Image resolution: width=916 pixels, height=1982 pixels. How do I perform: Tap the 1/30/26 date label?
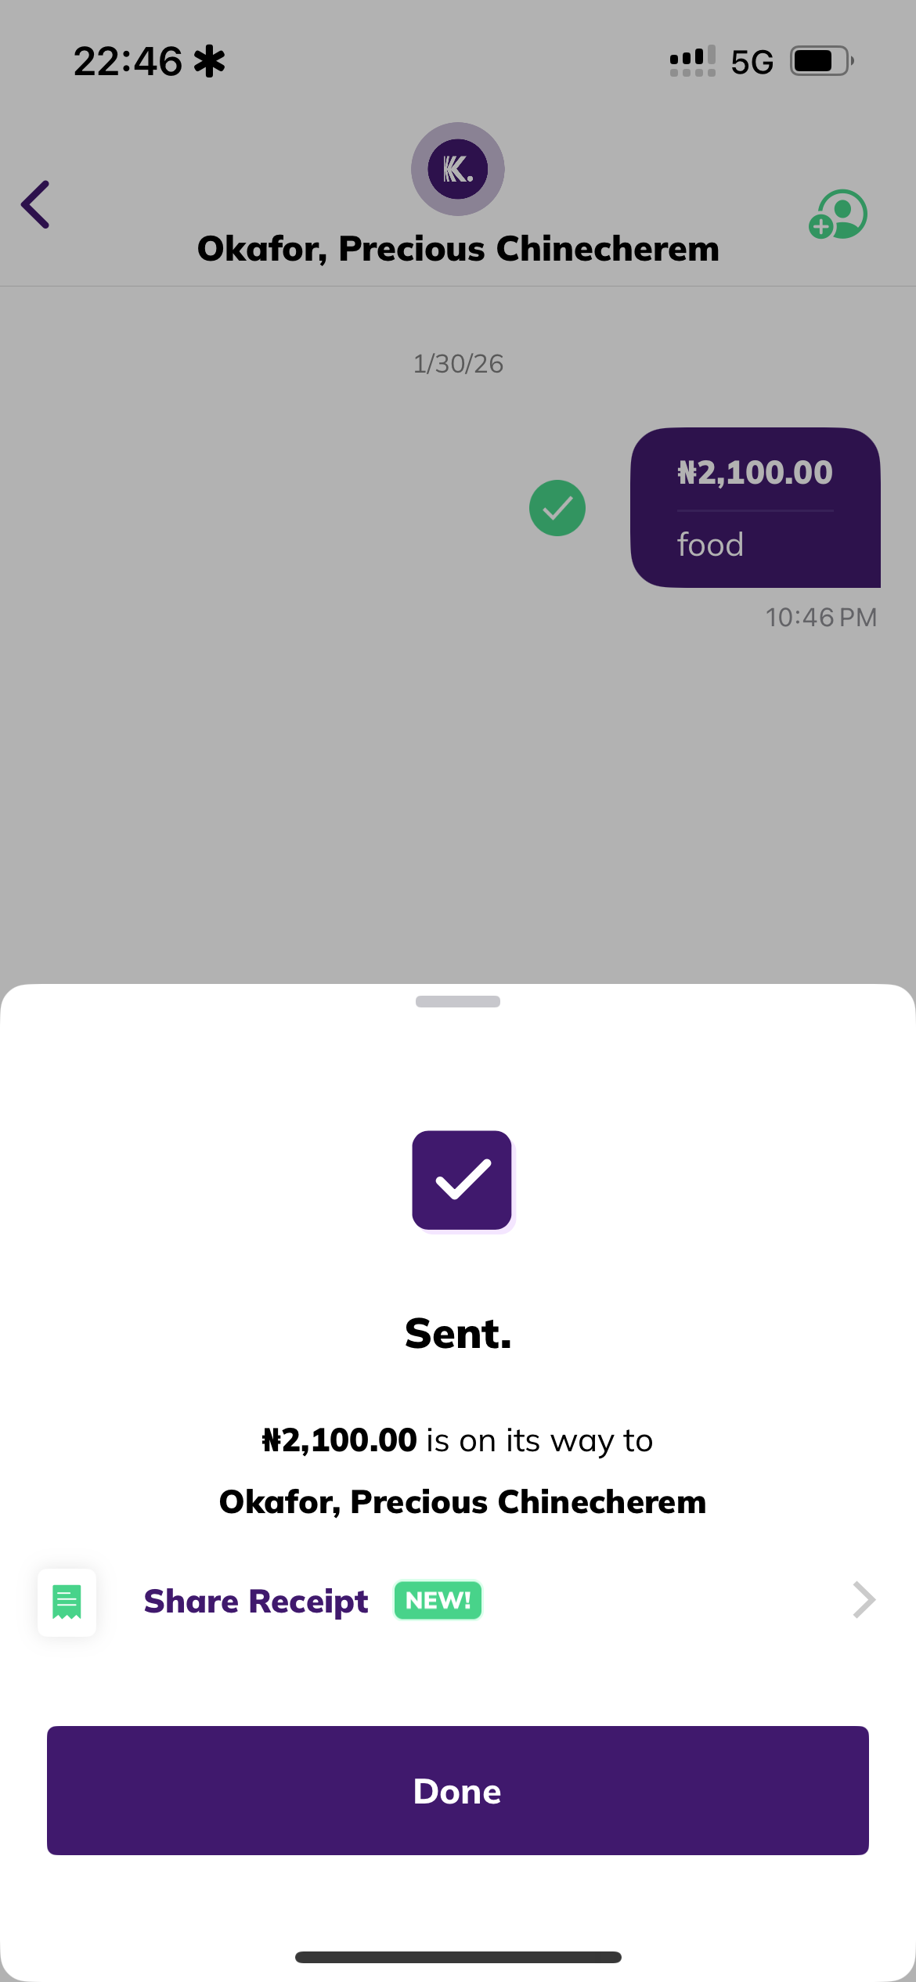458,364
